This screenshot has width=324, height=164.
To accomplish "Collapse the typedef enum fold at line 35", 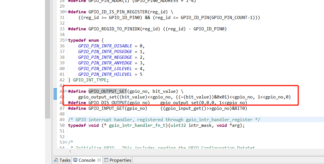I will pyautogui.click(x=66, y=40).
